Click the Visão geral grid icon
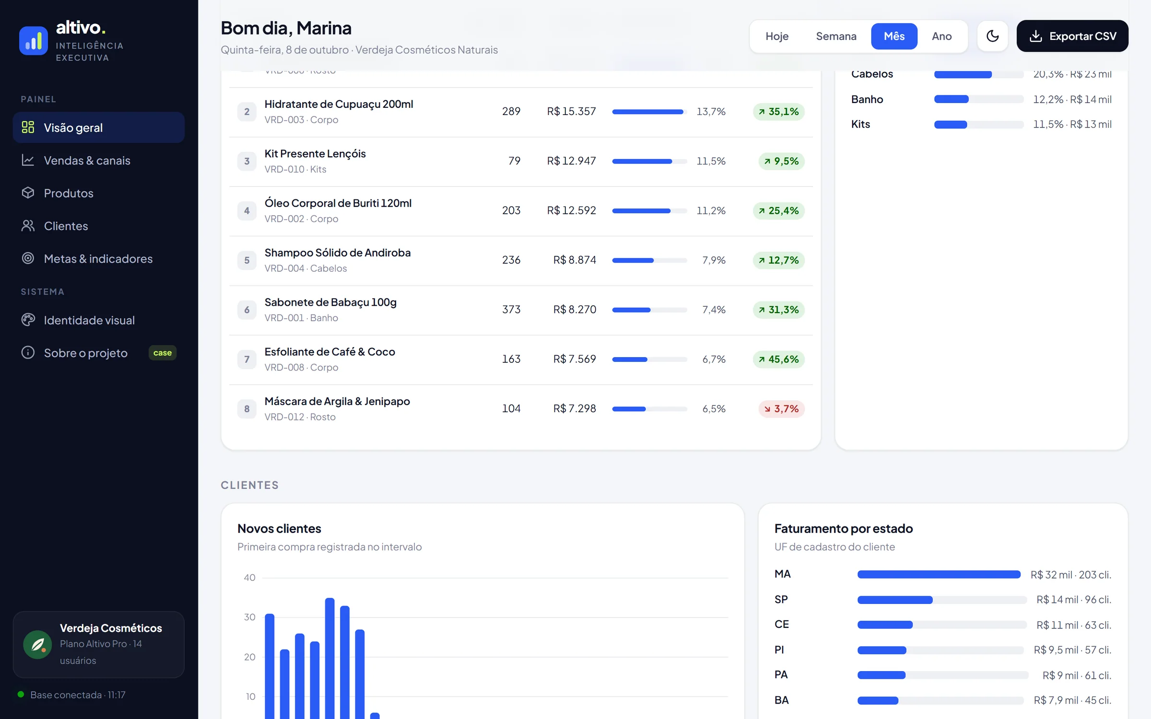 (x=28, y=127)
